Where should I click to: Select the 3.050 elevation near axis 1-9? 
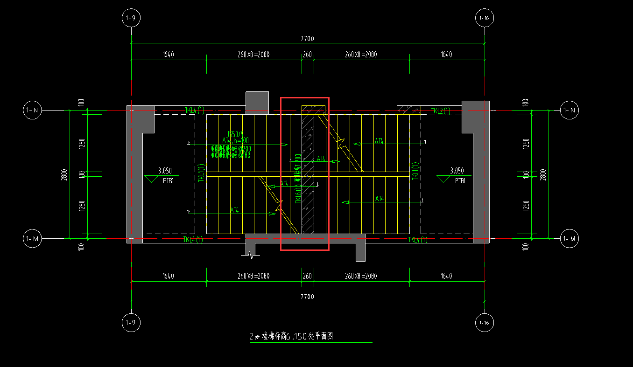pos(166,171)
